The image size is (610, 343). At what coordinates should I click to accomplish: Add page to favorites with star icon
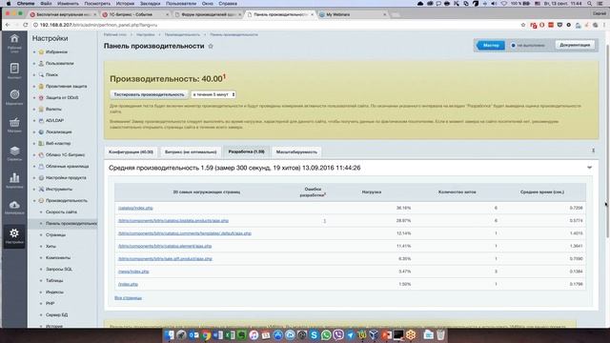click(211, 46)
